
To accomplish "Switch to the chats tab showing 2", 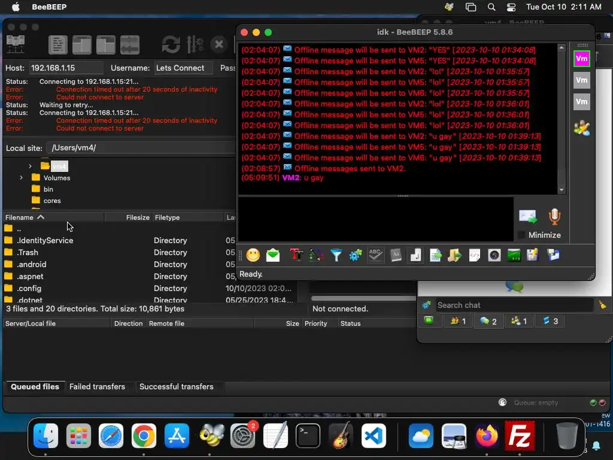I will (x=488, y=321).
